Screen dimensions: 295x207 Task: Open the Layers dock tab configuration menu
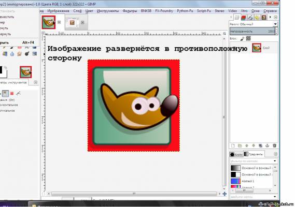click(x=276, y=17)
